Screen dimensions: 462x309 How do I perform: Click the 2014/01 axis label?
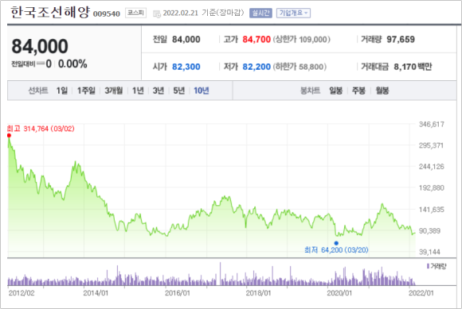[96, 293]
